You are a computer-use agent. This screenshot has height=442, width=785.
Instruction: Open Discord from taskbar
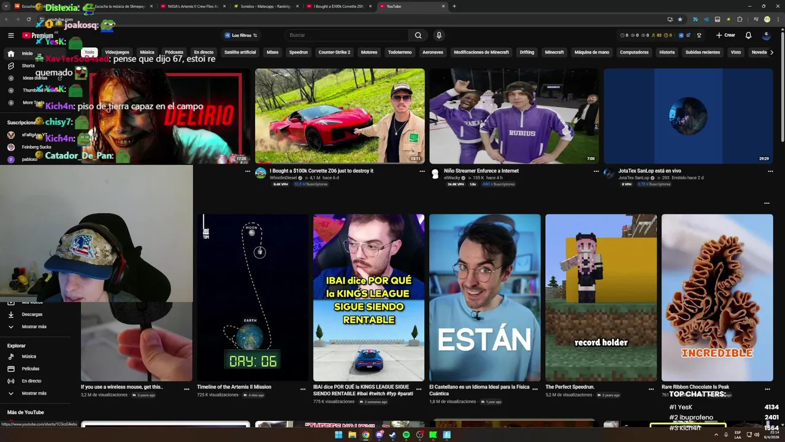379,435
